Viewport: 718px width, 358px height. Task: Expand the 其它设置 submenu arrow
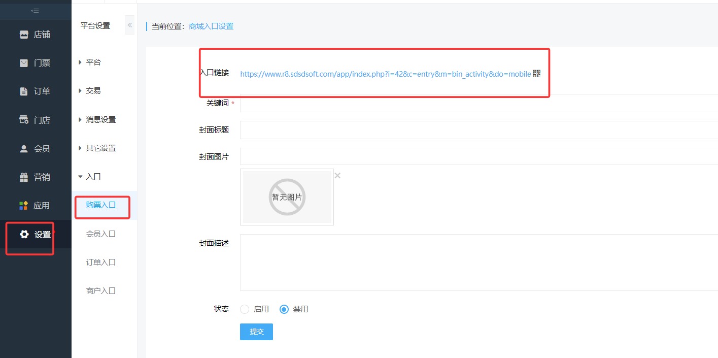point(80,148)
